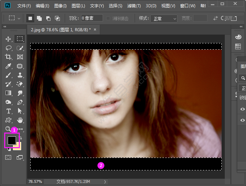The image size is (246, 186).
Task: Open the 图像(I) menu
Action: coord(60,6)
